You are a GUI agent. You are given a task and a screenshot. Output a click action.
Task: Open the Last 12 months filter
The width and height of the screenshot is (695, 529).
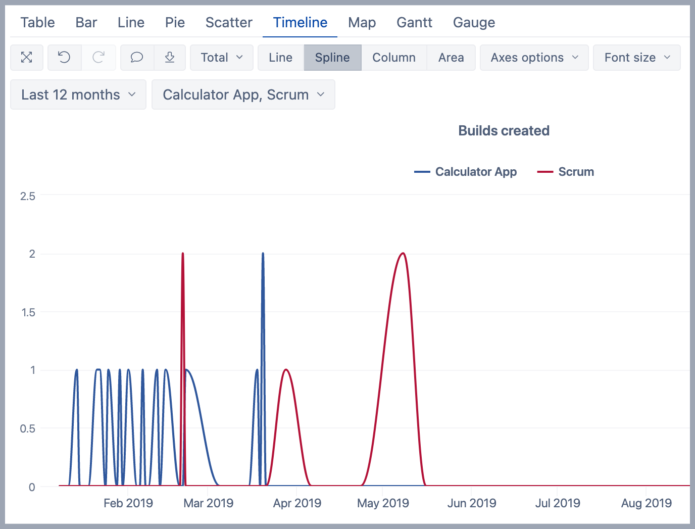78,94
